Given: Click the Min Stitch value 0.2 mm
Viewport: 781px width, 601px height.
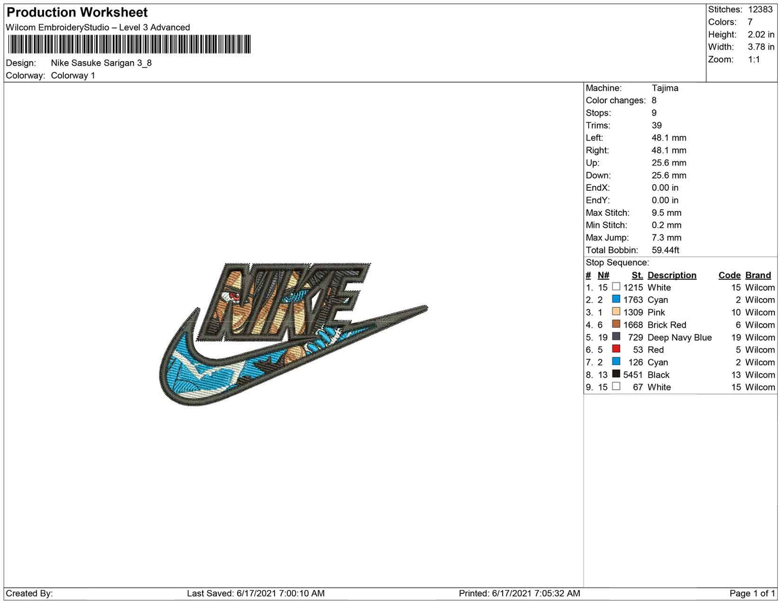Looking at the screenshot, I should click(x=666, y=225).
